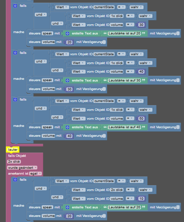Open 'anerkannt ist egal' dropdown

coord(35,174)
